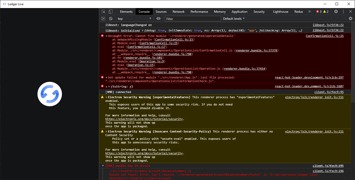Click the BalanceSummary.js error path text
Viewport: 355px width, 180px height.
[x=150, y=171]
